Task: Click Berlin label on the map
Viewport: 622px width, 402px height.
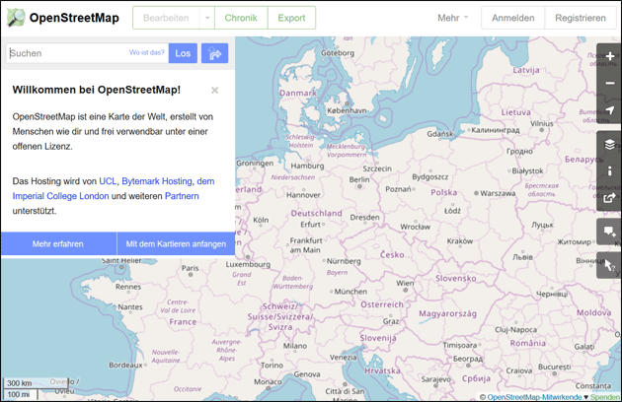Action: coord(359,179)
